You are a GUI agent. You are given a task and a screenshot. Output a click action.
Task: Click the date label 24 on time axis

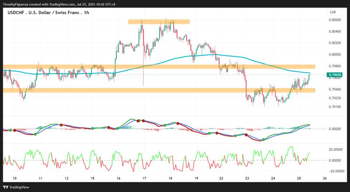[273, 178]
